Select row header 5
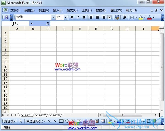The width and height of the screenshot is (165, 131). pyautogui.click(x=5, y=50)
